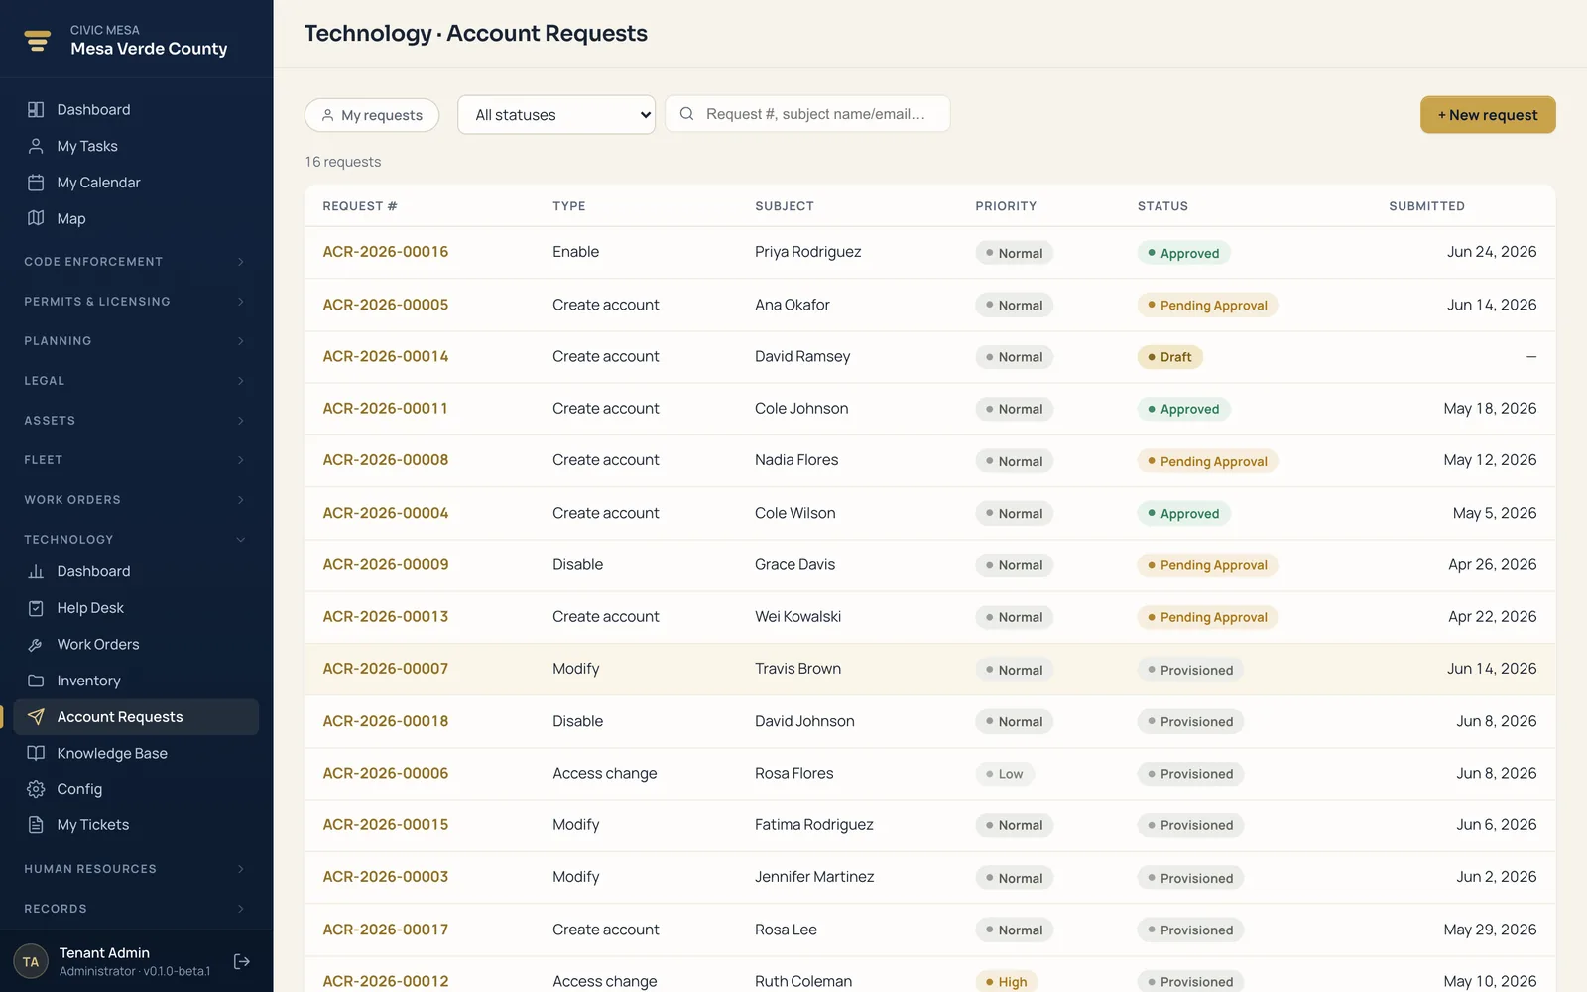Click subject name Fatima Rodriguez
Viewport: 1587px width, 992px height.
813,825
